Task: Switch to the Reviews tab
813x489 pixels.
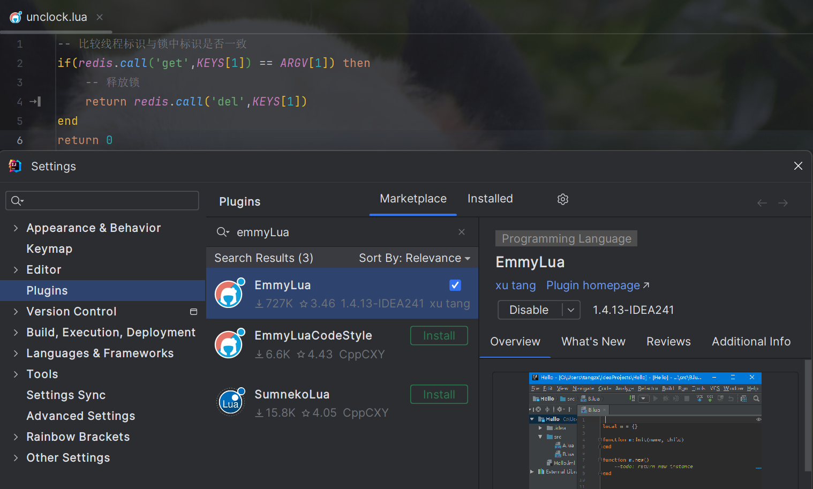Action: pyautogui.click(x=668, y=342)
